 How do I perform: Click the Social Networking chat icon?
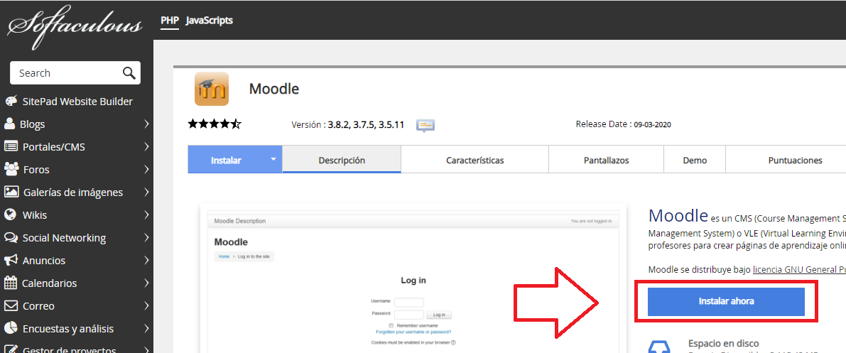(x=11, y=237)
